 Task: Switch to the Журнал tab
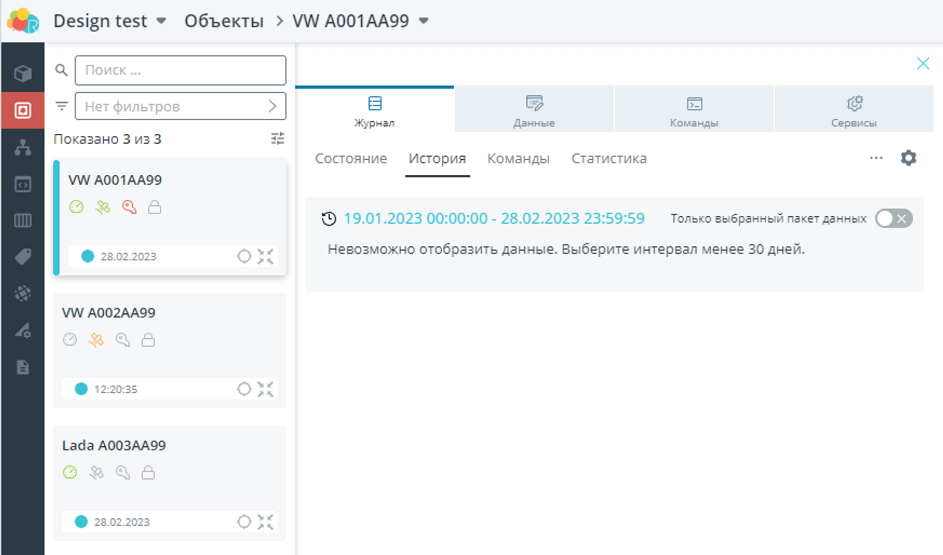tap(374, 110)
